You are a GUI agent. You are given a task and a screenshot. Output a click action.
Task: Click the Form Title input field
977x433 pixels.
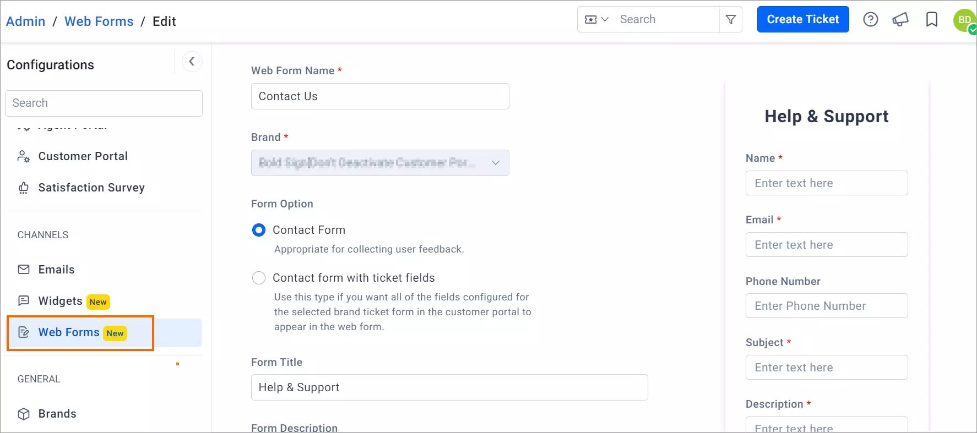449,387
